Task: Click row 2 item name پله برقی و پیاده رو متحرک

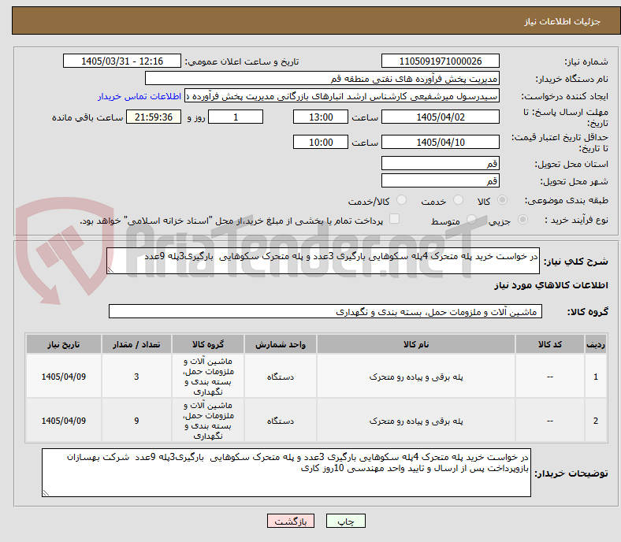Action: [416, 421]
